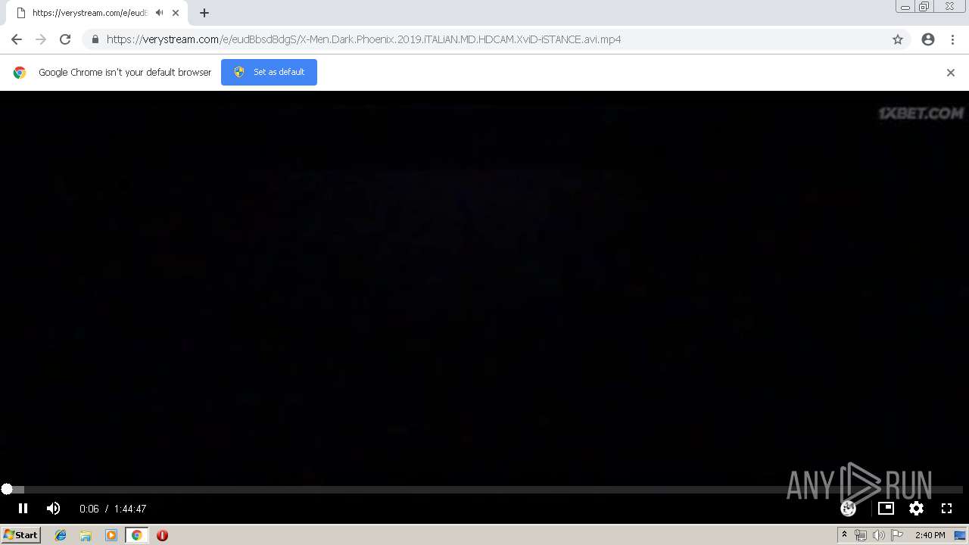
Task: Bookmark this page with the star
Action: (898, 39)
